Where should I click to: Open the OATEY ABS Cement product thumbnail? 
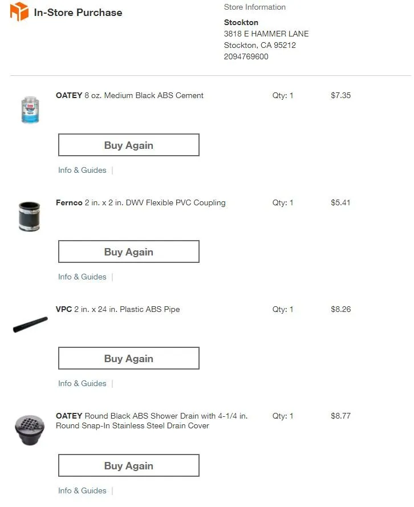point(30,109)
